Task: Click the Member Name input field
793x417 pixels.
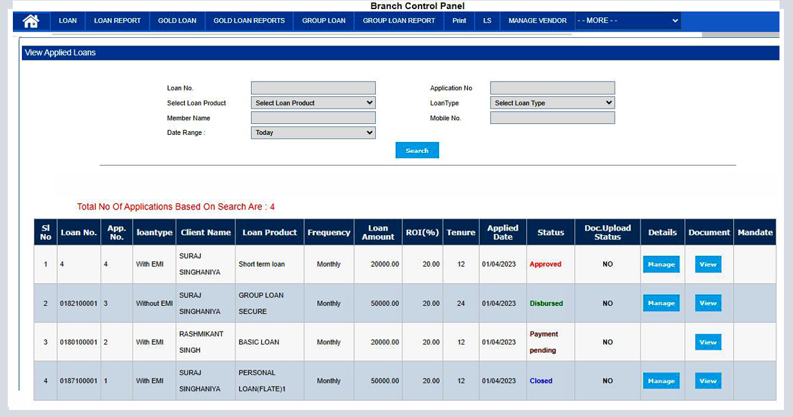Action: (313, 117)
